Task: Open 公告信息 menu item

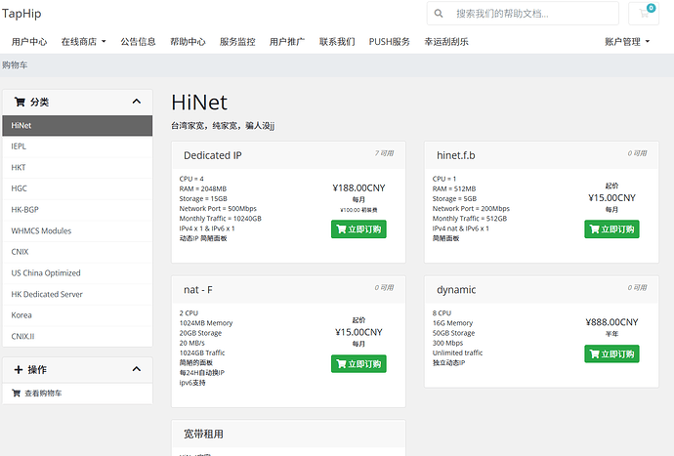Action: click(x=138, y=42)
